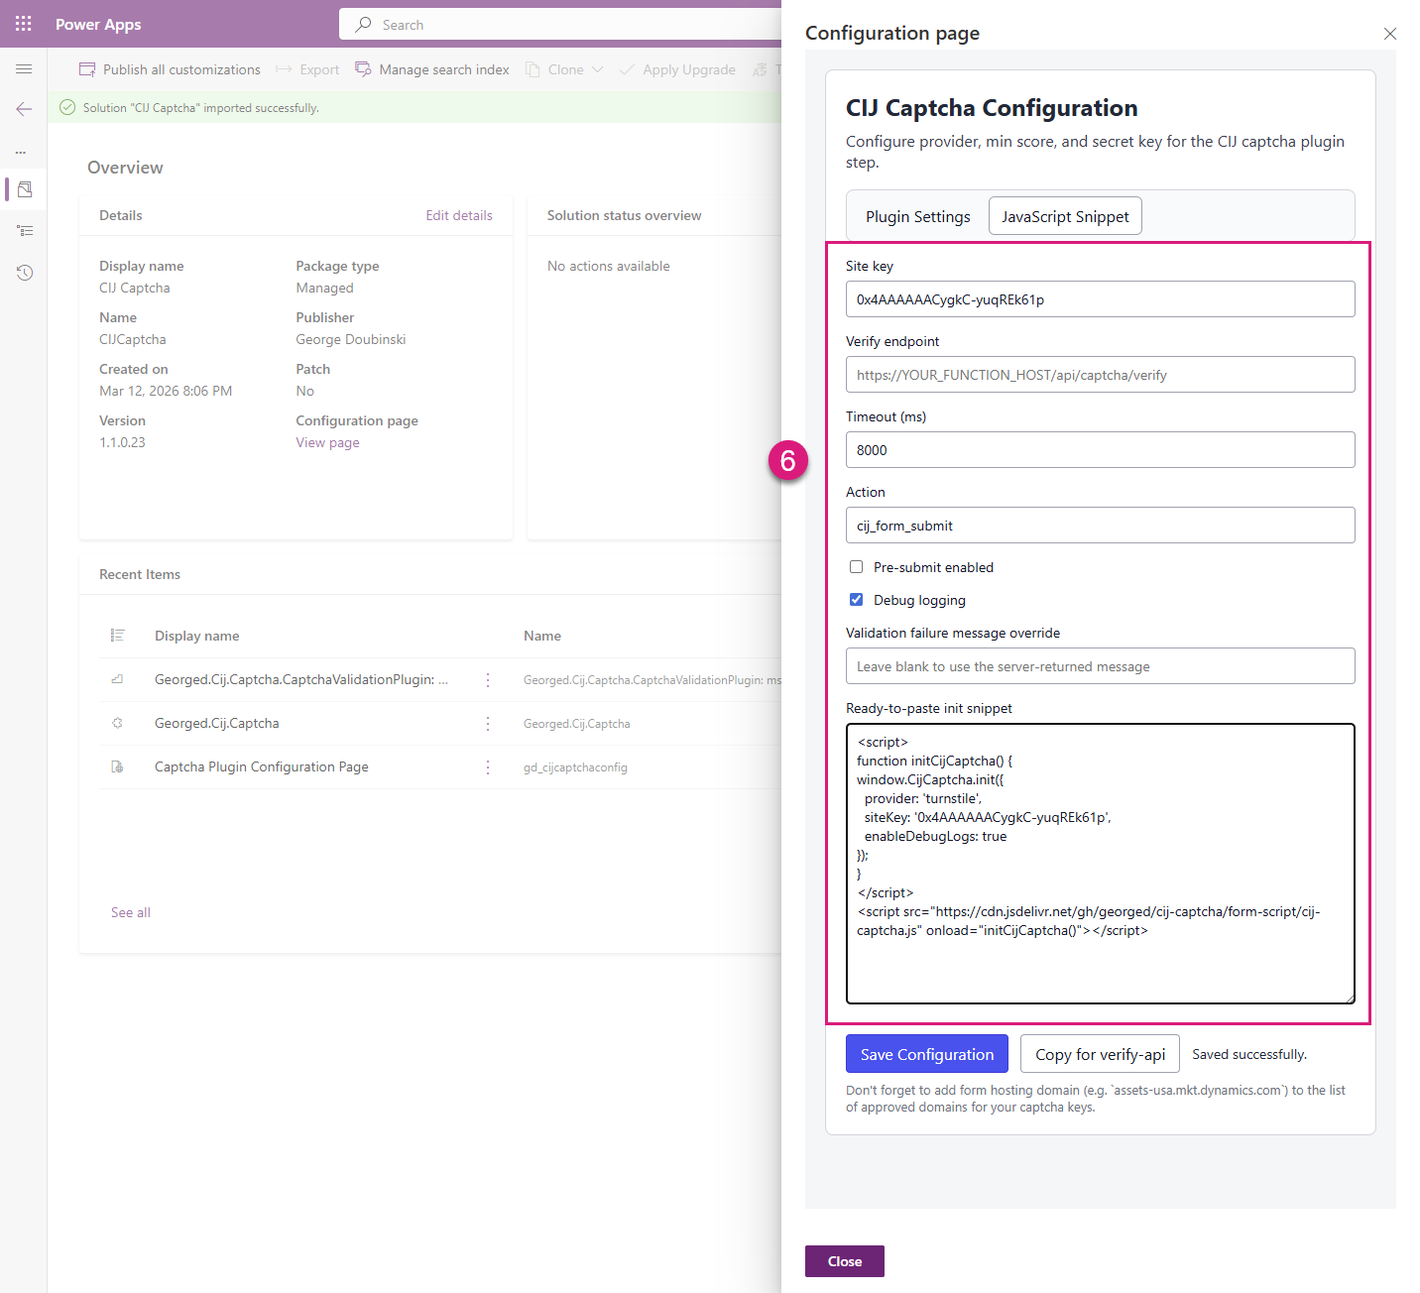Uncheck the Debug logging checkbox

pyautogui.click(x=856, y=600)
